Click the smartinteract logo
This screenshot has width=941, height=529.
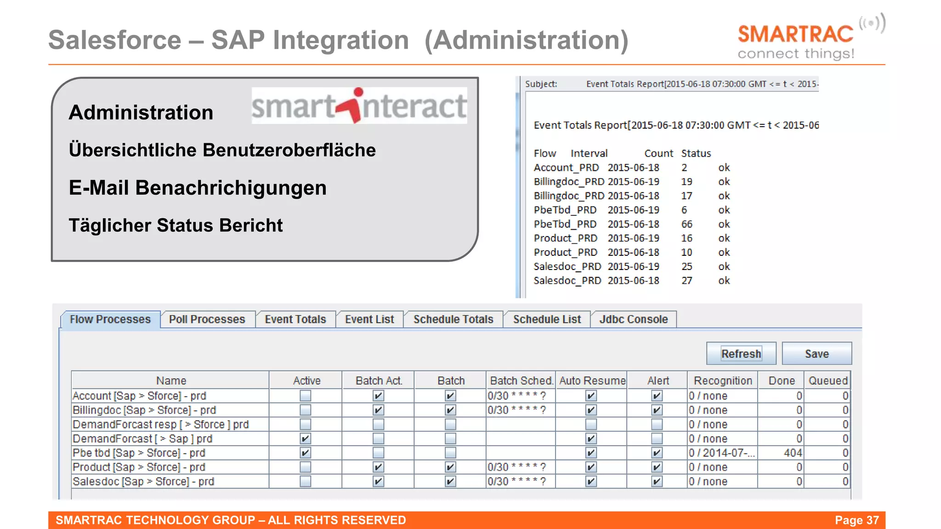pyautogui.click(x=359, y=106)
